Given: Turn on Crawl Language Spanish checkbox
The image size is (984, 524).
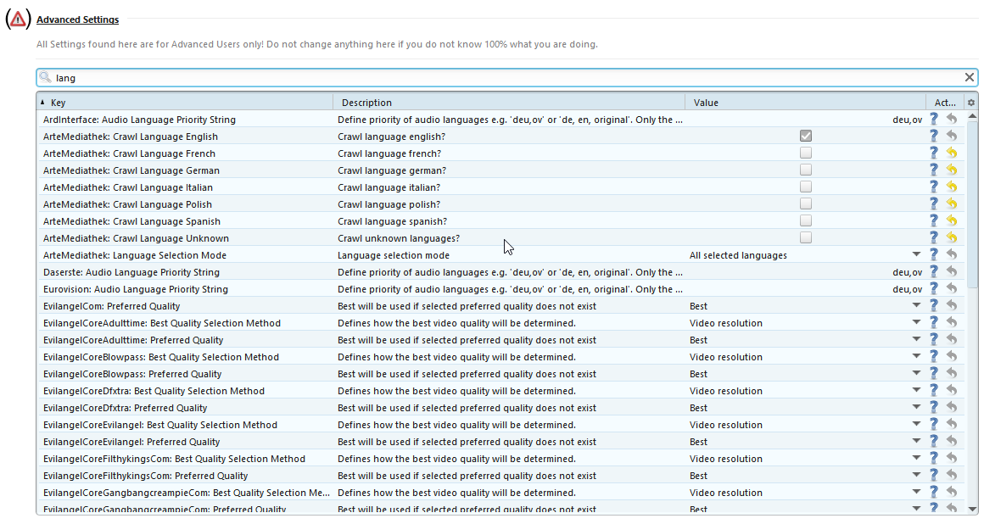Looking at the screenshot, I should [806, 220].
